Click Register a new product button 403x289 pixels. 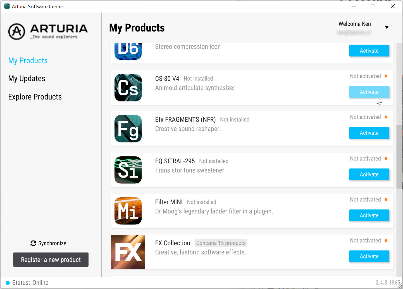51,260
